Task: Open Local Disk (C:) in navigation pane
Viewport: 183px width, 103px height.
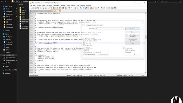Action: pyautogui.click(x=9, y=55)
